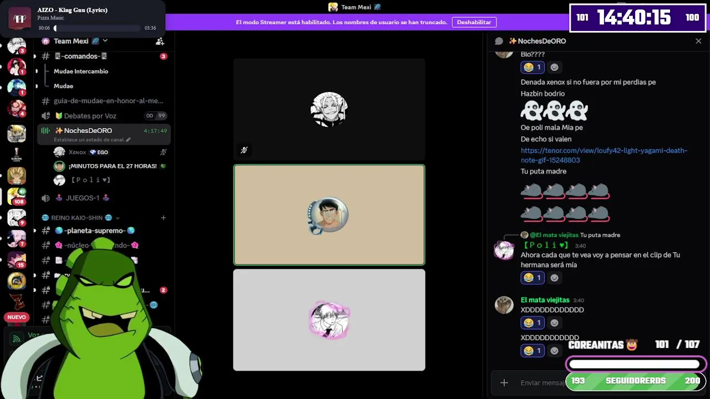
Task: Close the NochesDeORO chat panel
Action: pos(698,41)
